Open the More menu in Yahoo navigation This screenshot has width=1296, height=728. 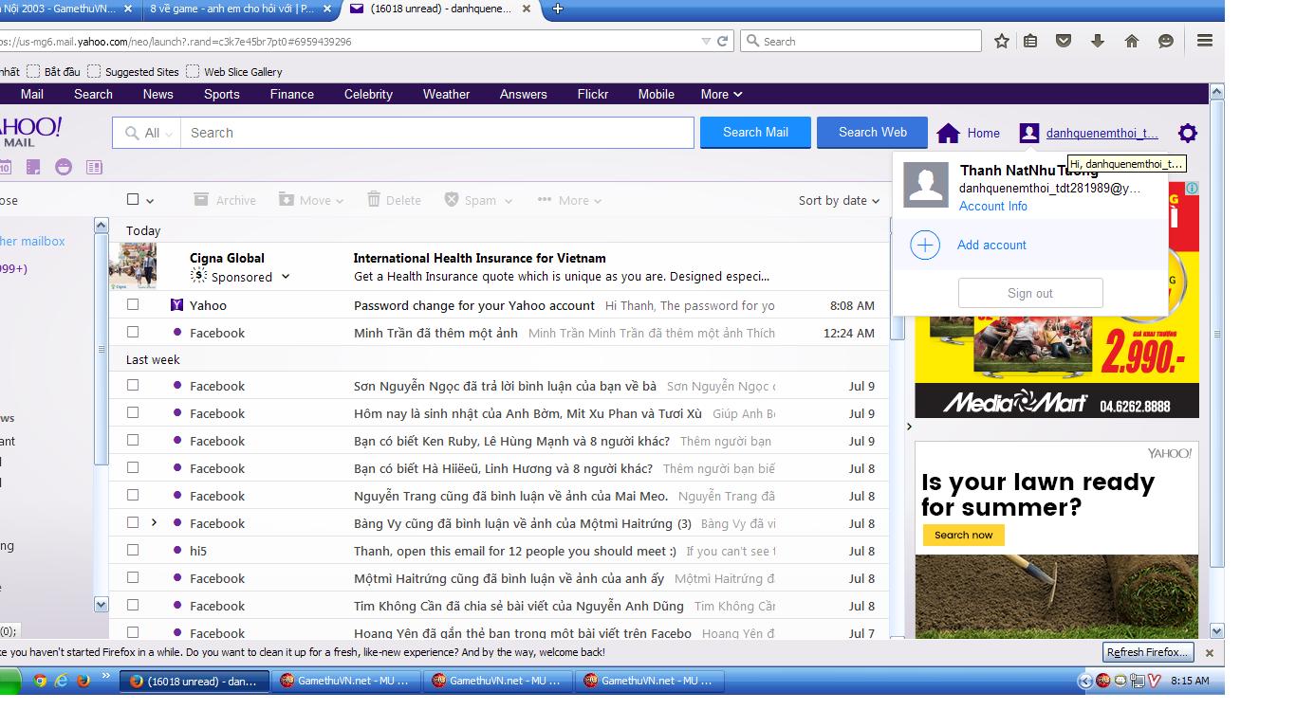click(x=721, y=94)
